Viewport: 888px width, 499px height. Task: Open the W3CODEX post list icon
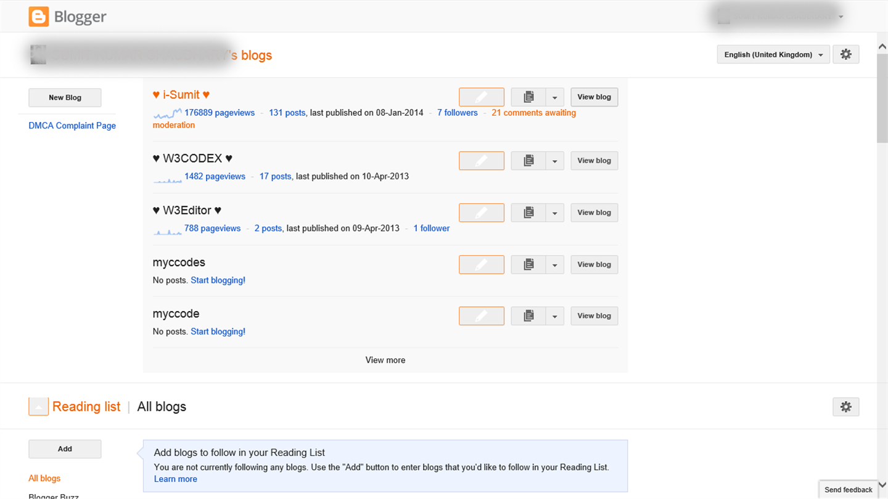[x=528, y=161]
